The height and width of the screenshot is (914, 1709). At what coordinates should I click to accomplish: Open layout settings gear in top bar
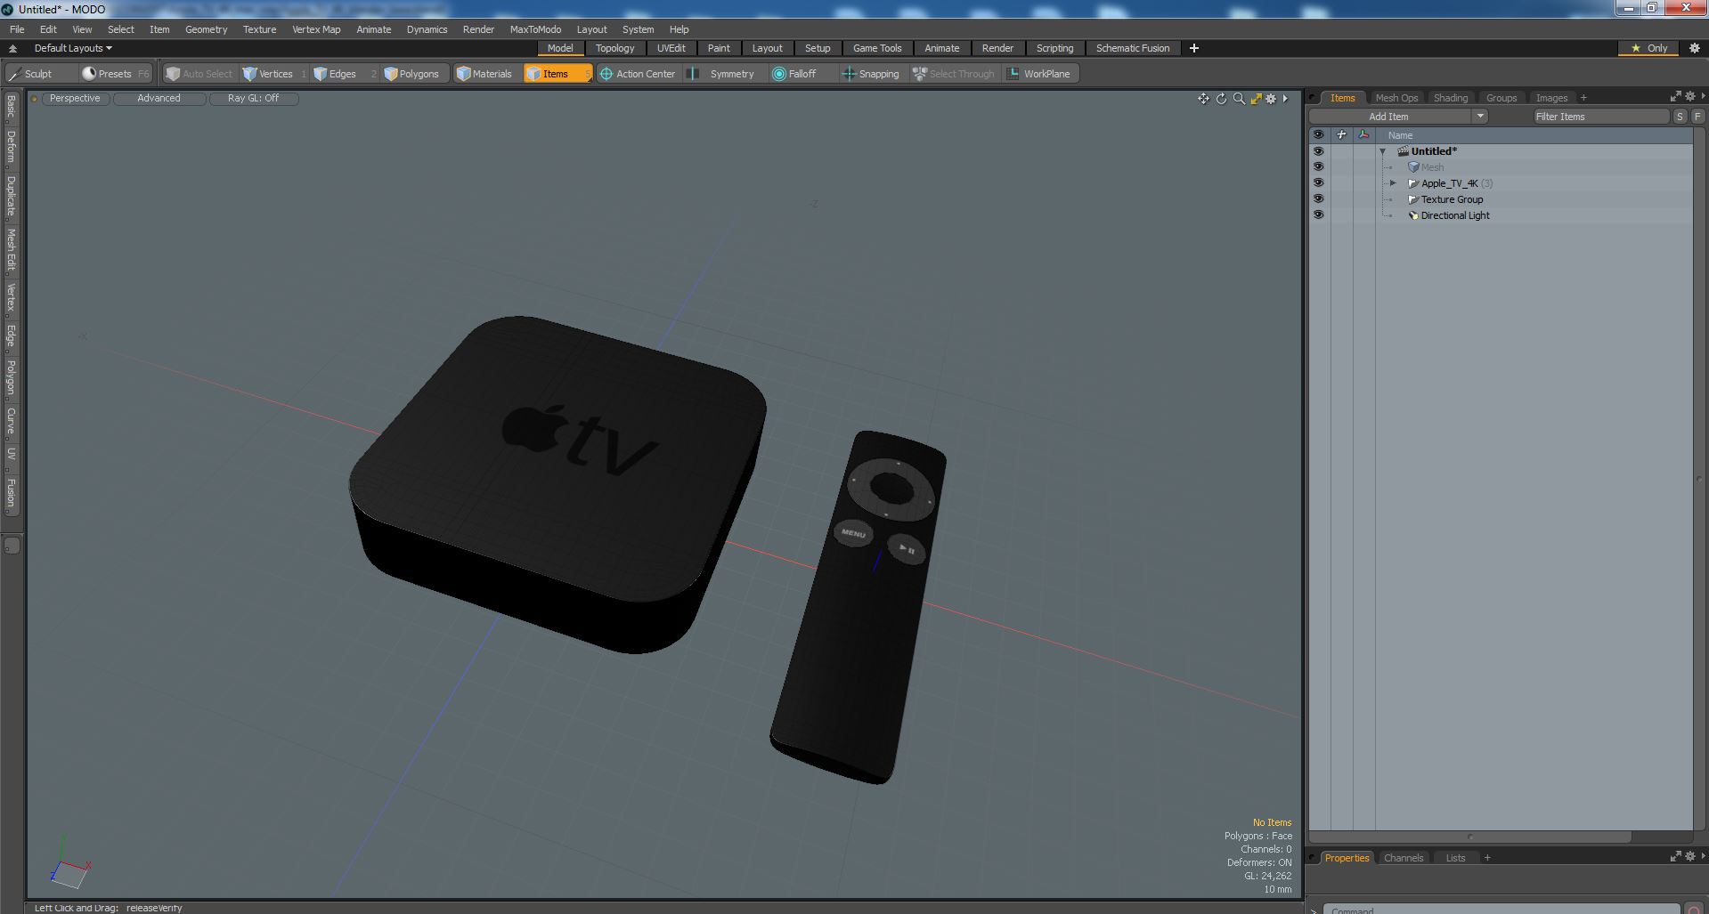1695,48
